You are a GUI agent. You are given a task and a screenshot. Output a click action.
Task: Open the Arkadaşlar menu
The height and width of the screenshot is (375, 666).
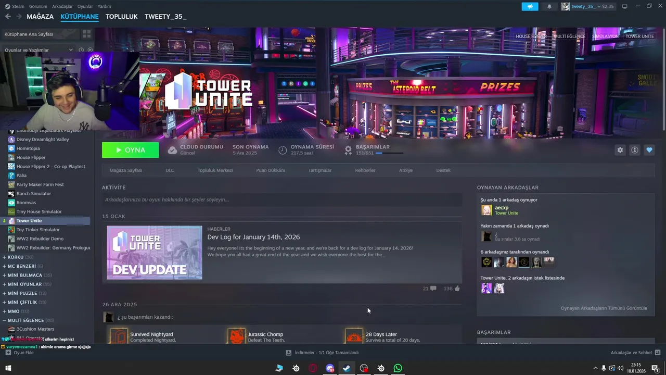point(62,6)
